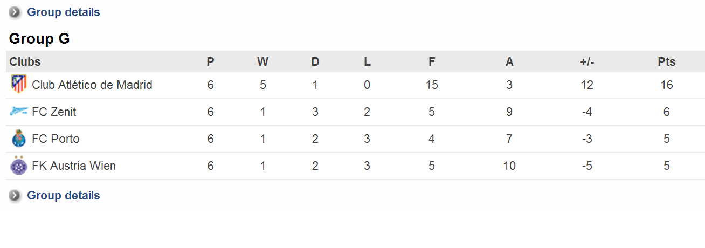Click the Atlético de Madrid club crest
Screen dimensions: 705x248
click(18, 84)
